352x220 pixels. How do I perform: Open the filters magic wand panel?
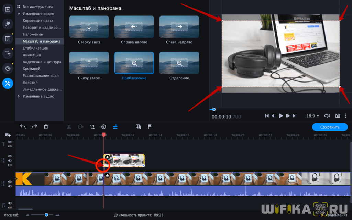[8, 24]
